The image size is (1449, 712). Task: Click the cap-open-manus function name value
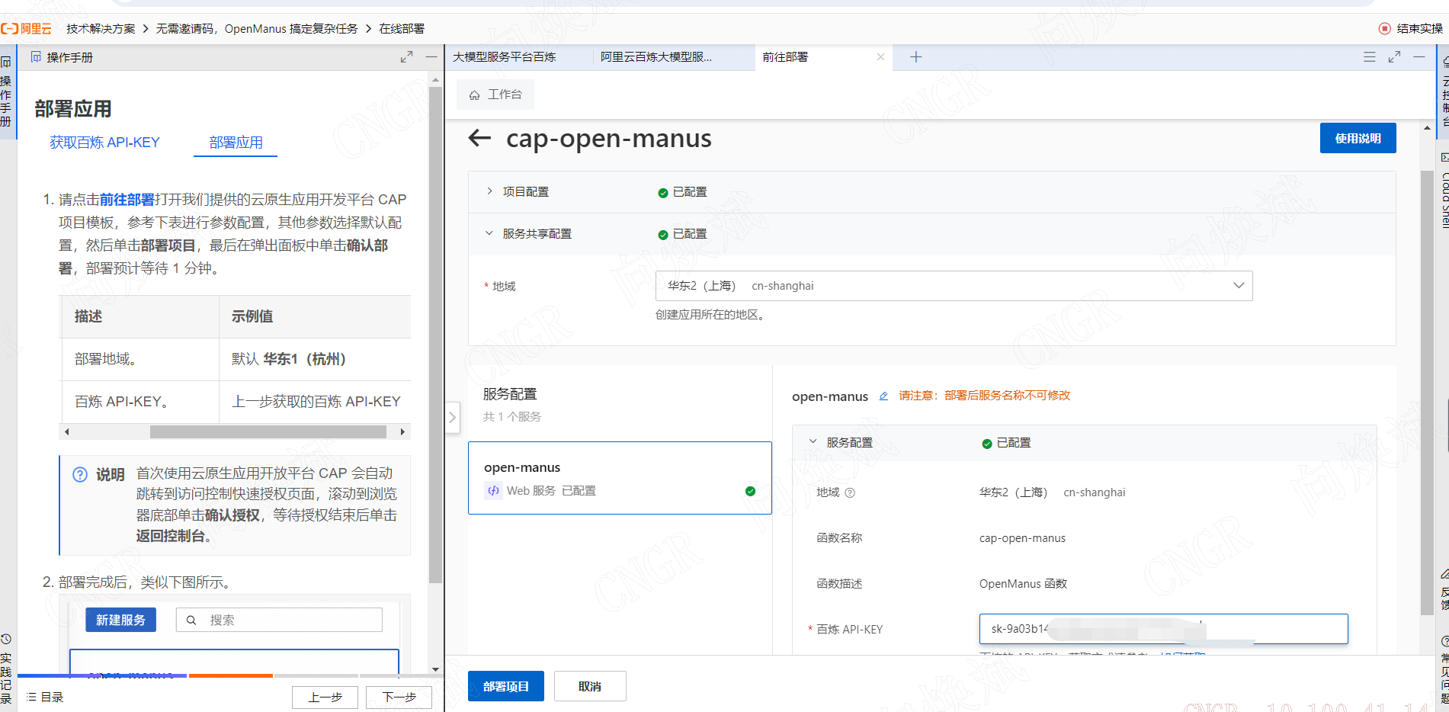point(1022,538)
